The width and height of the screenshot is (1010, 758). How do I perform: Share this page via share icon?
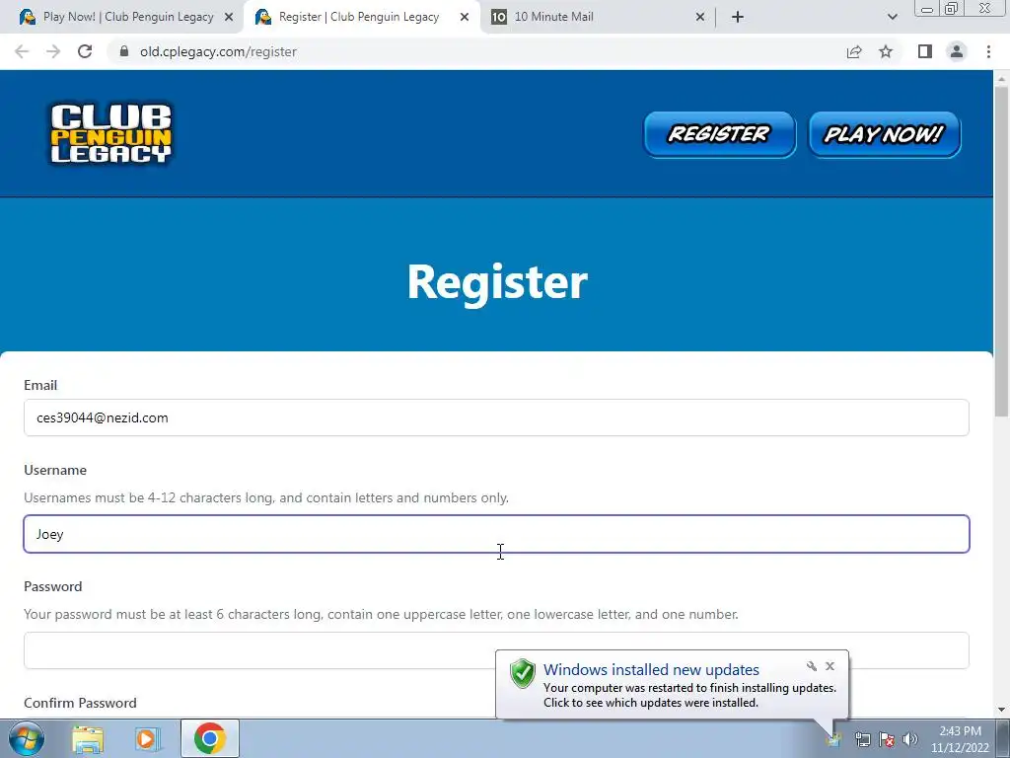[854, 51]
